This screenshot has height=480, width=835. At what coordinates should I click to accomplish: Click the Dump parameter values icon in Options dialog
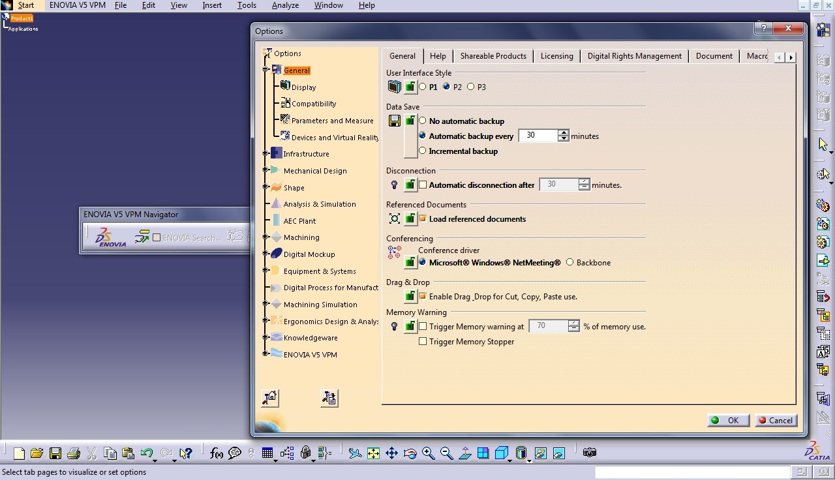329,398
